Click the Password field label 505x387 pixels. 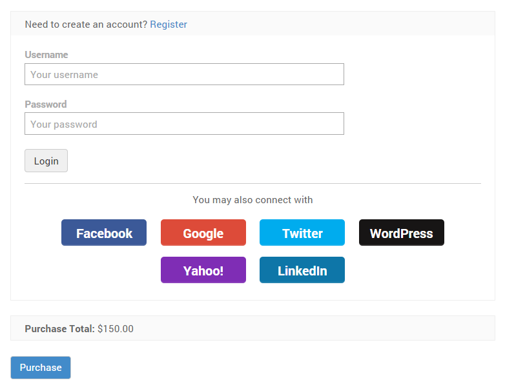(x=46, y=104)
